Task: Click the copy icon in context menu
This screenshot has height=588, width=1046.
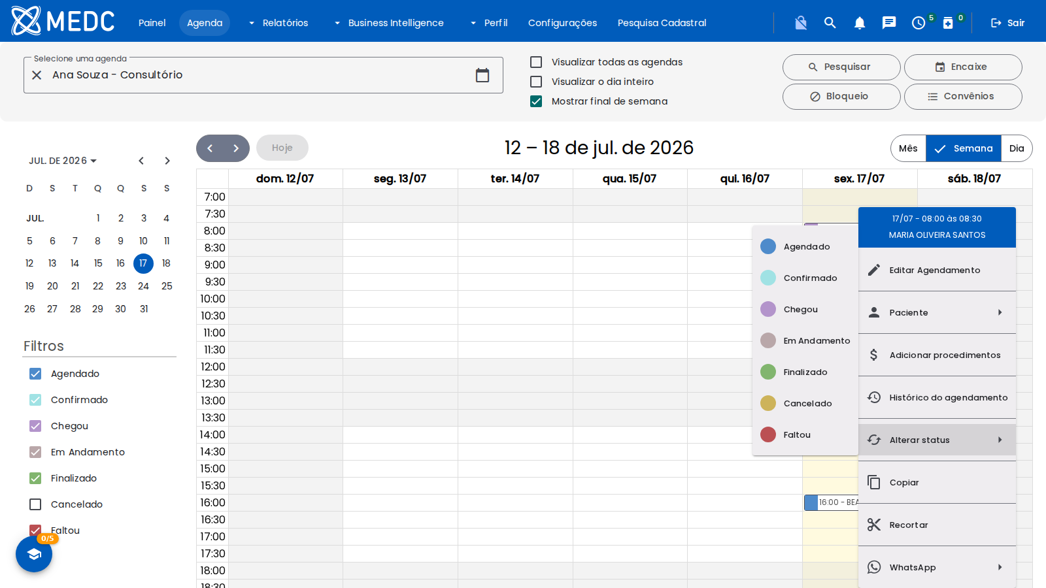Action: (874, 482)
